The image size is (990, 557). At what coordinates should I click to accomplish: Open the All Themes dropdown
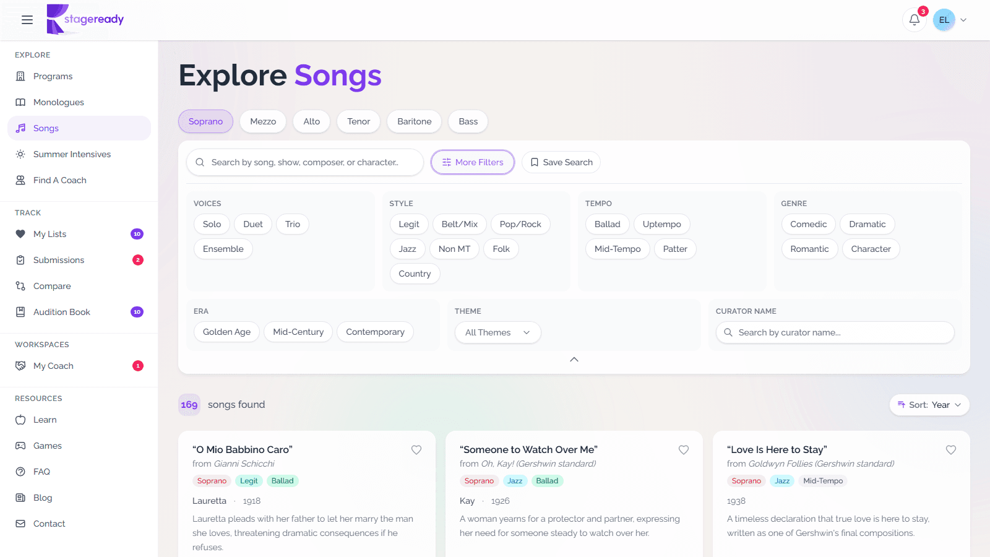point(498,332)
